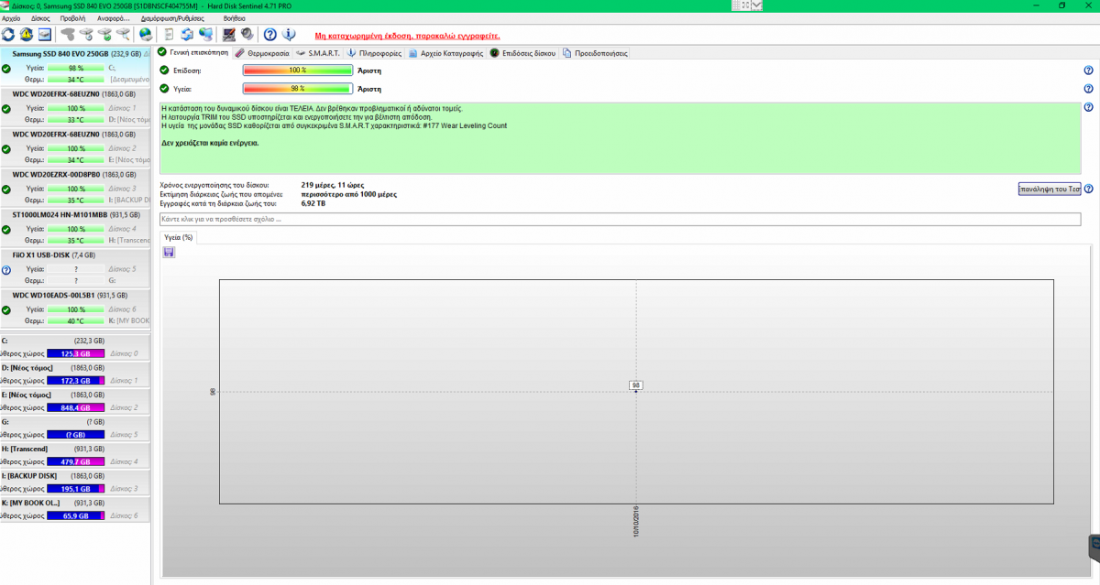Click the save icon above the health graph

(169, 252)
